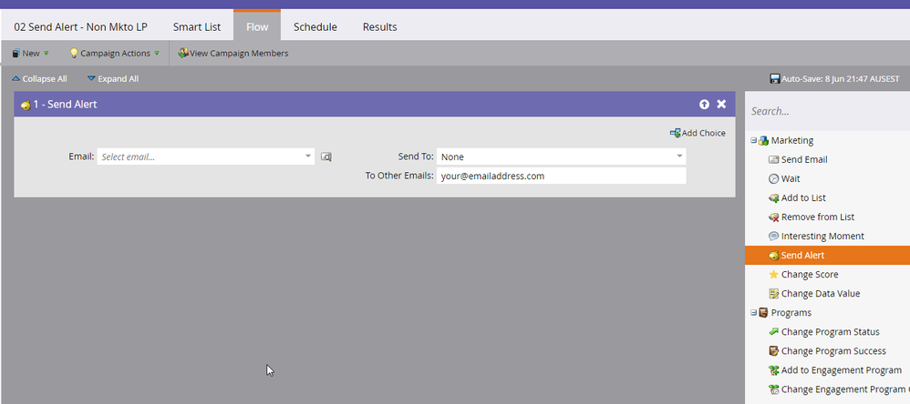Click the email preview icon

pos(326,157)
